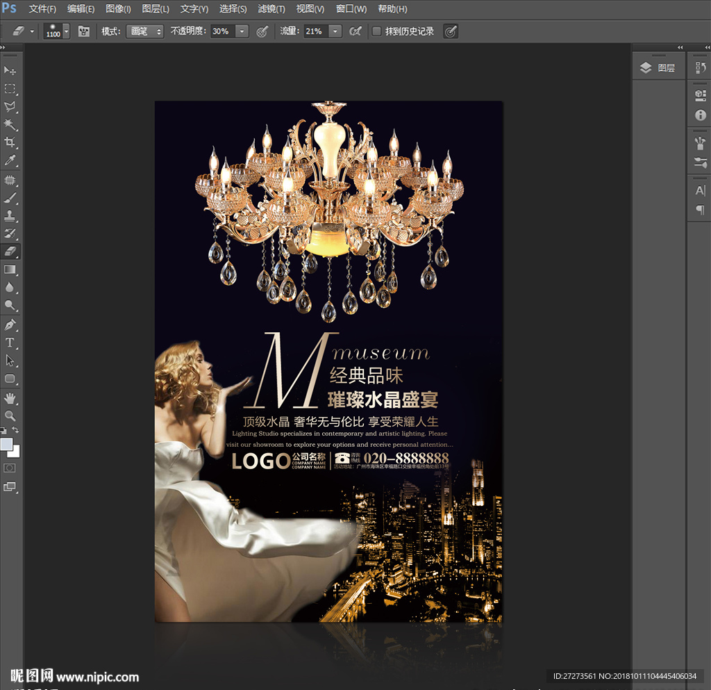Pick the Crop tool
This screenshot has height=690, width=711.
coord(10,143)
